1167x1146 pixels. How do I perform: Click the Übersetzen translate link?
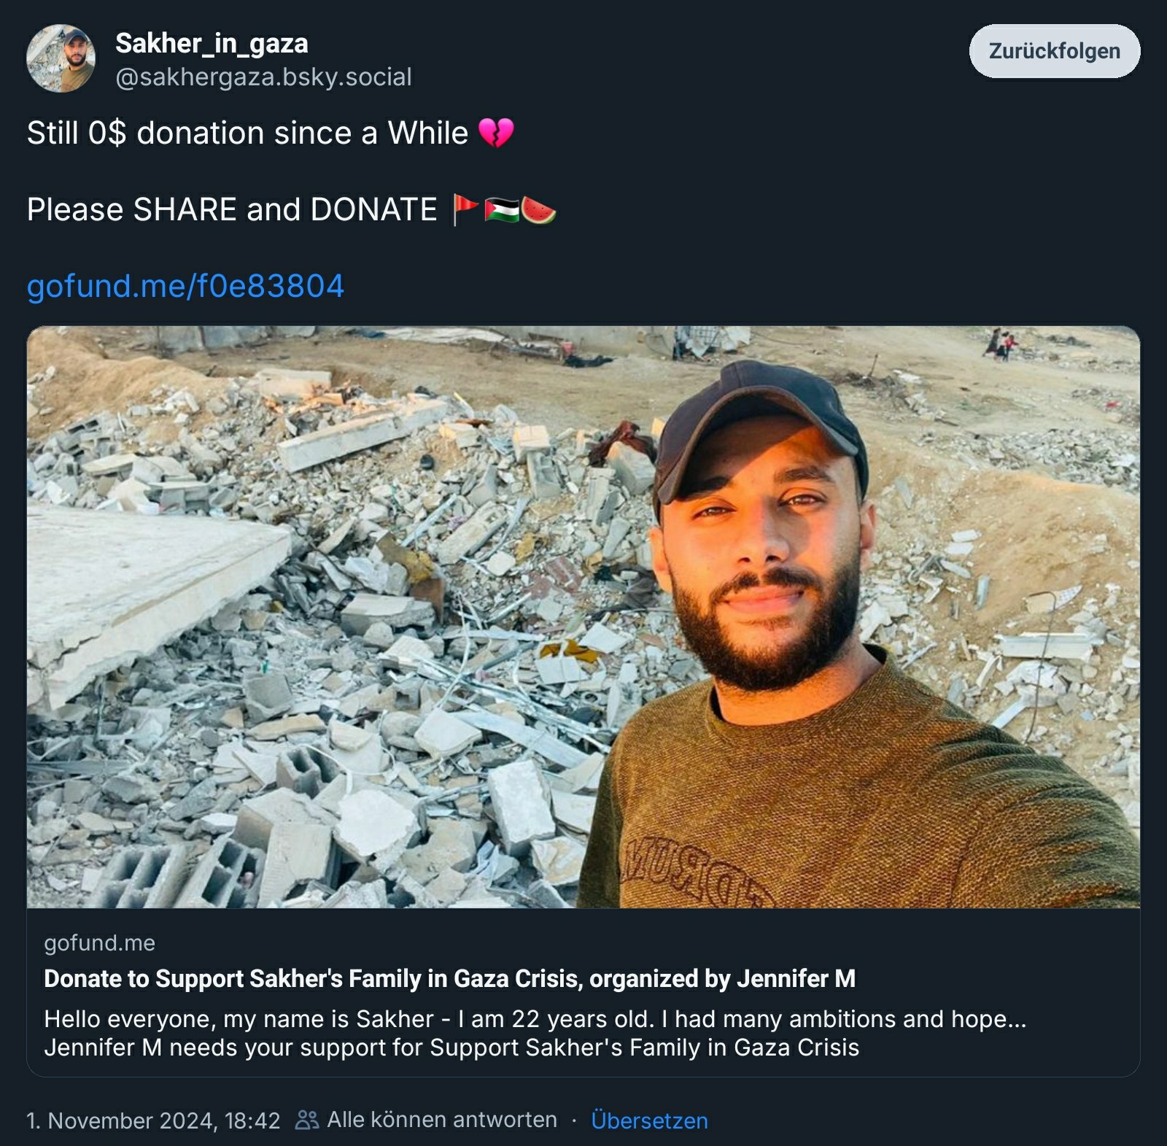pyautogui.click(x=649, y=1120)
